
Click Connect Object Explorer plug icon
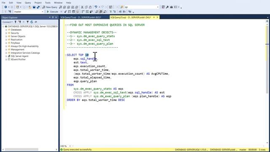[16, 22]
